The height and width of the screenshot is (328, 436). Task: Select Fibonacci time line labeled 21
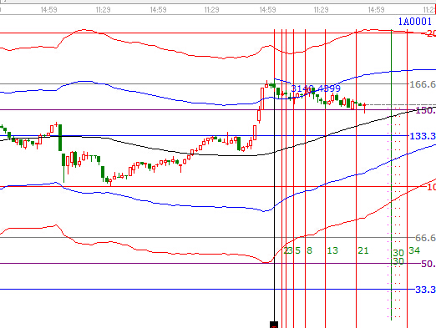356,178
